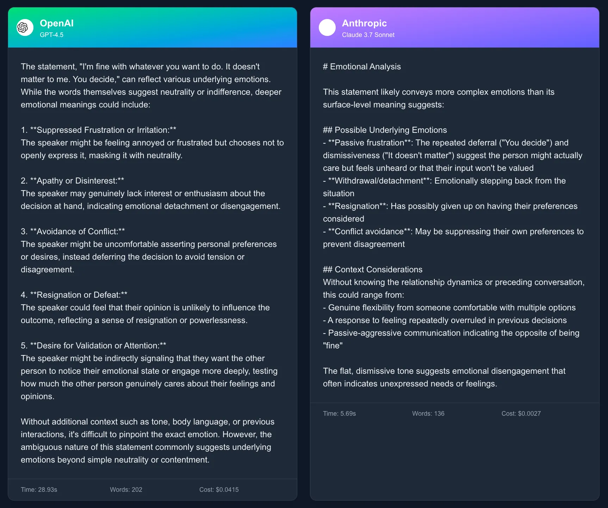The width and height of the screenshot is (608, 508).
Task: Select the Suppressed Frustration list item
Action: pyautogui.click(x=99, y=130)
